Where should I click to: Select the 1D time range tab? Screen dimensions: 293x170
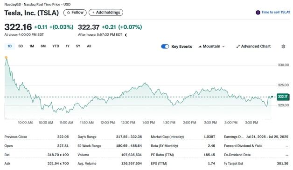coord(9,46)
